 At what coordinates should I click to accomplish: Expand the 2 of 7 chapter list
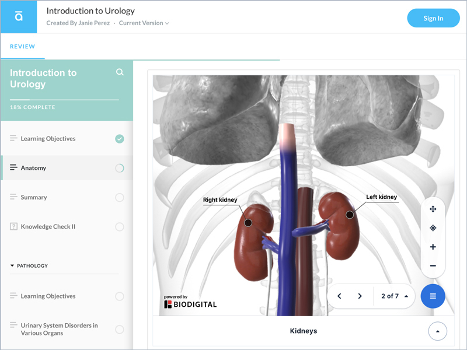coord(394,296)
